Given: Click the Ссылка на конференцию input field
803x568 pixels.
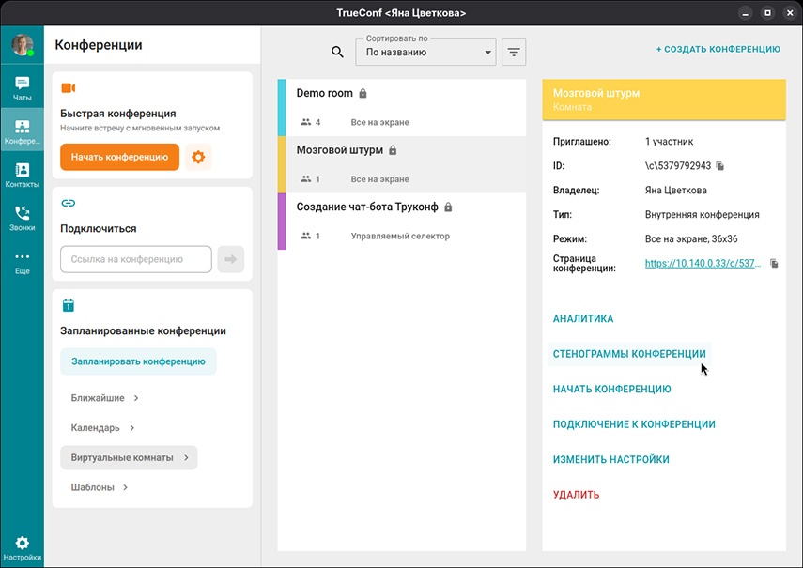Looking at the screenshot, I should pyautogui.click(x=136, y=259).
